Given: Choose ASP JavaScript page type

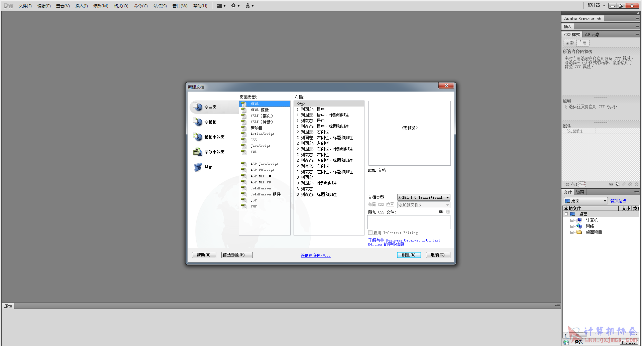Looking at the screenshot, I should [x=264, y=164].
